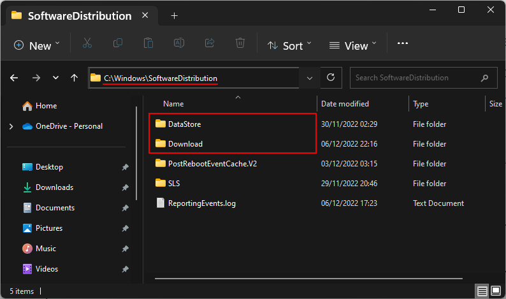The height and width of the screenshot is (299, 506).
Task: Click the Cut scissors icon
Action: 87,43
